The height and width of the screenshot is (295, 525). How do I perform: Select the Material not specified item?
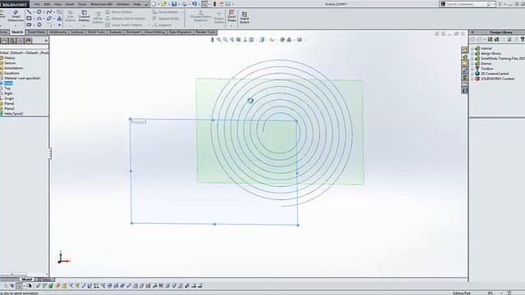[x=22, y=78]
